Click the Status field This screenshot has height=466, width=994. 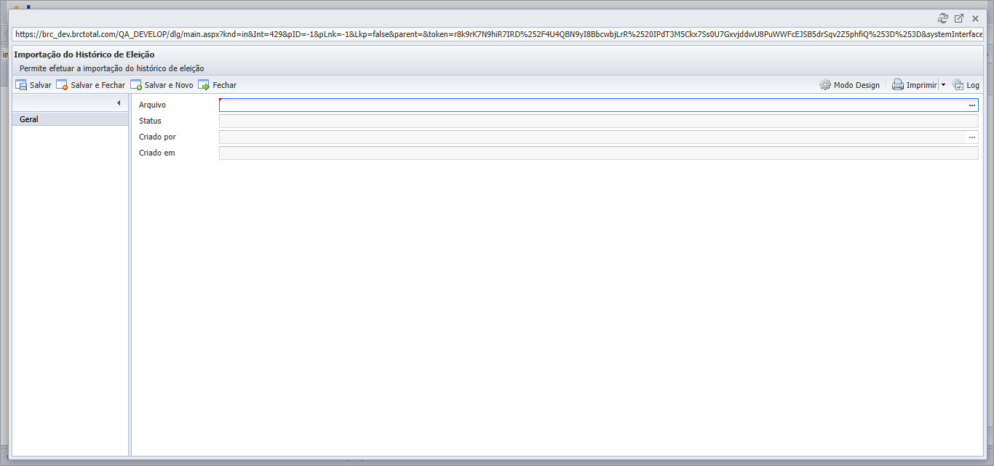pyautogui.click(x=598, y=121)
